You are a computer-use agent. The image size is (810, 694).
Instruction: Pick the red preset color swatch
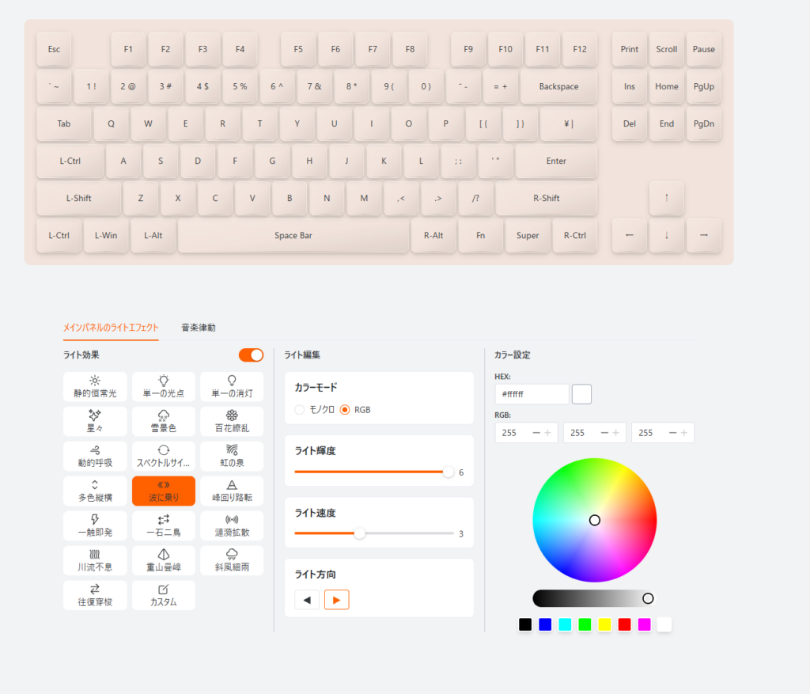pos(625,624)
